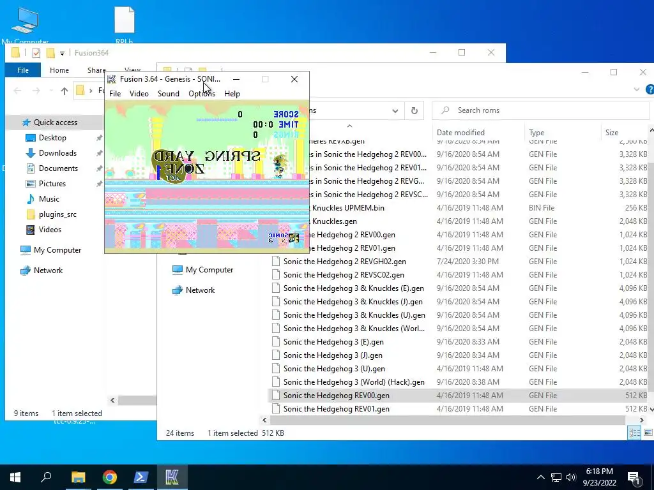654x490 pixels.
Task: Switch to Details view layout button
Action: pos(634,433)
